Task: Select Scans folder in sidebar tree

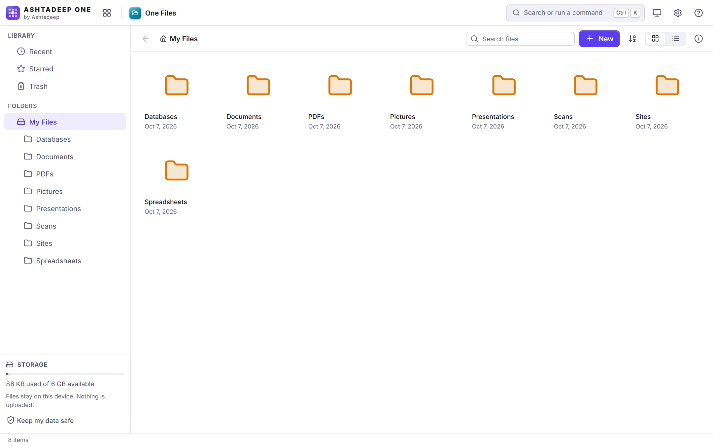Action: 65,226
